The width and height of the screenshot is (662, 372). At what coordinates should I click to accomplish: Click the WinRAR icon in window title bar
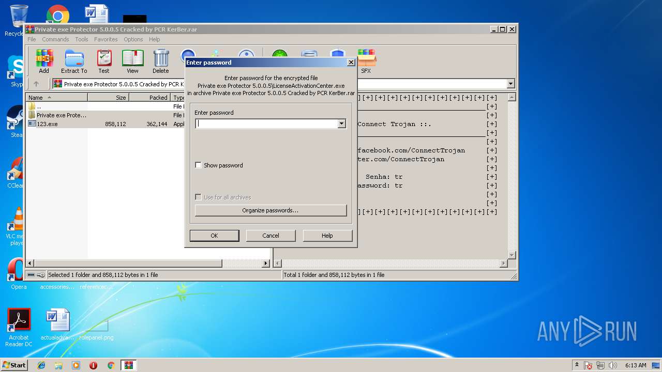pyautogui.click(x=30, y=29)
